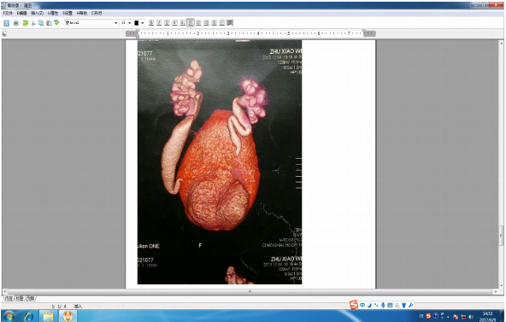
Task: Click the microphone icon on IME bar
Action: (383, 305)
